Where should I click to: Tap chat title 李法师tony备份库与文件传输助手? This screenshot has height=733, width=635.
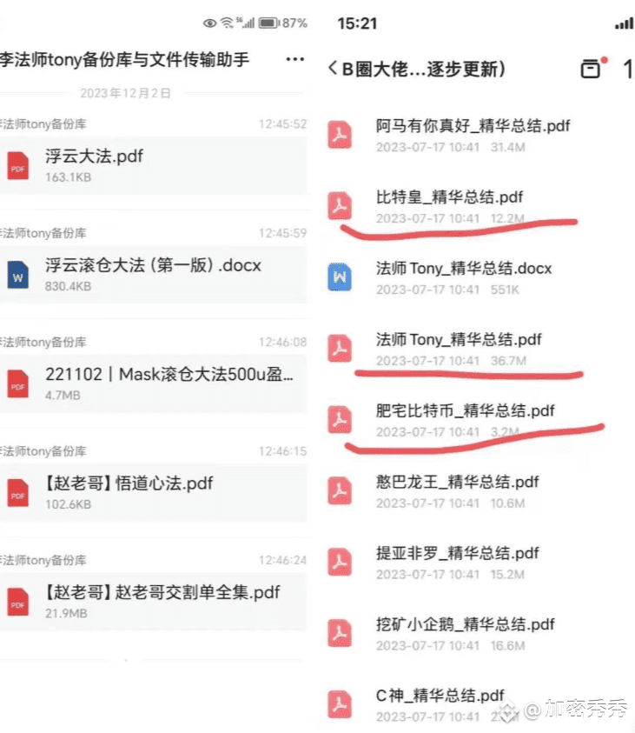[125, 59]
